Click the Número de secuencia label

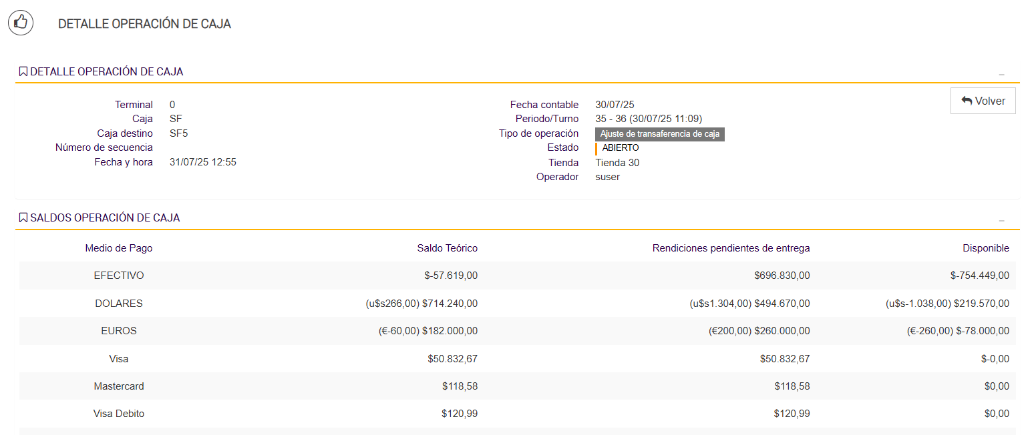(x=104, y=147)
